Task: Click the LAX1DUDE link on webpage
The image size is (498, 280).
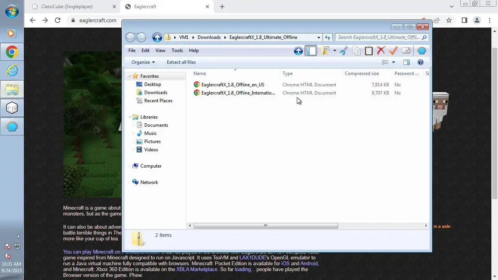Action: (252, 257)
